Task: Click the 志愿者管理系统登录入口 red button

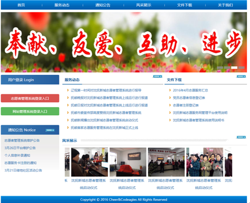Action: [30, 98]
